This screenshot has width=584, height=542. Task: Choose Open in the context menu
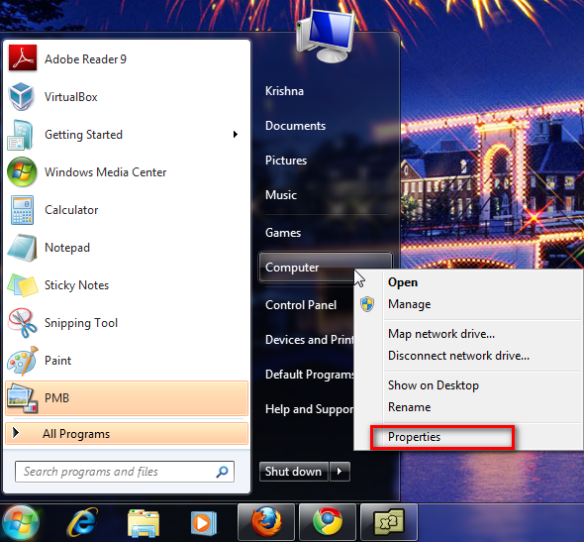(x=403, y=282)
